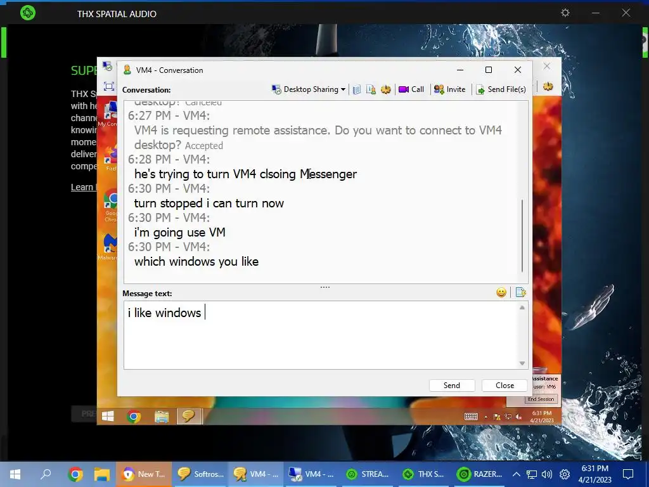This screenshot has width=649, height=487.
Task: Switch to the STREA... taskbar item
Action: click(368, 474)
